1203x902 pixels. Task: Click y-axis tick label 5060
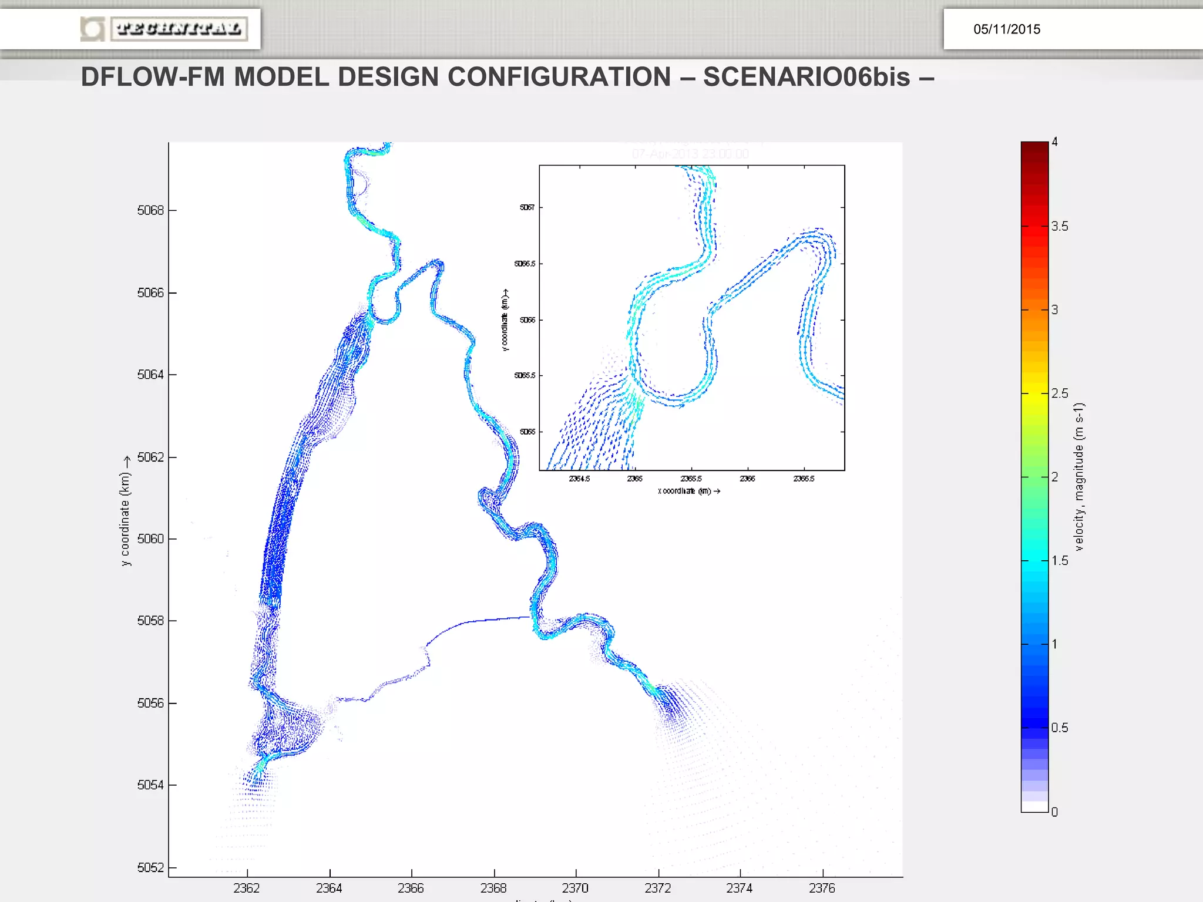coord(150,538)
